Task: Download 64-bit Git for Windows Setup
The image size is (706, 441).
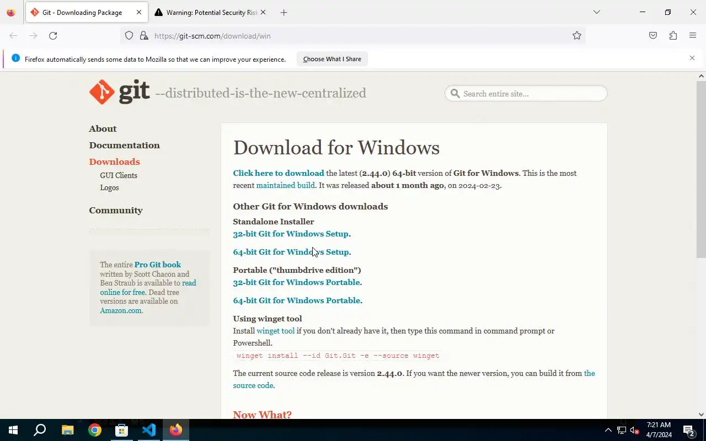Action: coord(291,252)
